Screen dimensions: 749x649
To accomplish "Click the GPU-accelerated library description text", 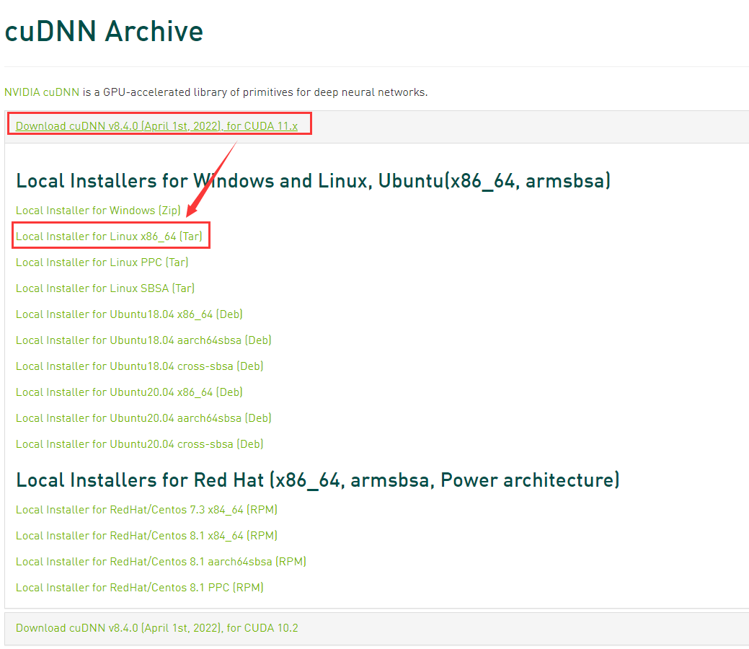I will pos(255,92).
